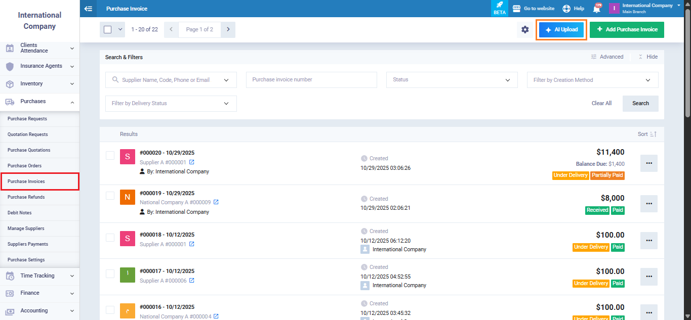Open Filter by Creation Method dropdown
The width and height of the screenshot is (691, 320).
[x=592, y=80]
